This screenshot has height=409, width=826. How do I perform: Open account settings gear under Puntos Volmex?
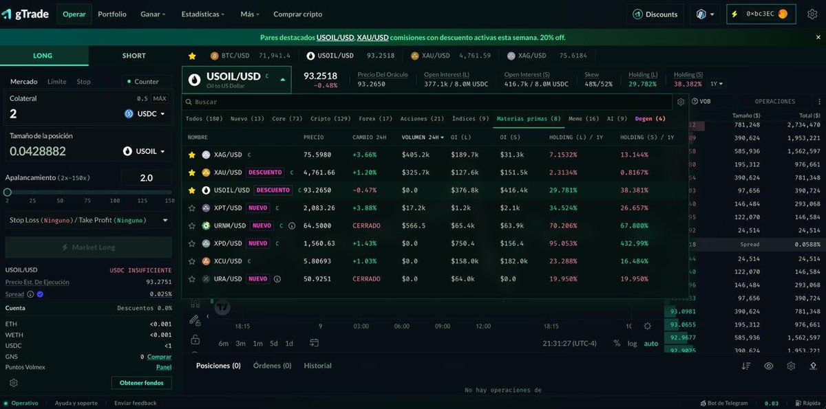14,383
